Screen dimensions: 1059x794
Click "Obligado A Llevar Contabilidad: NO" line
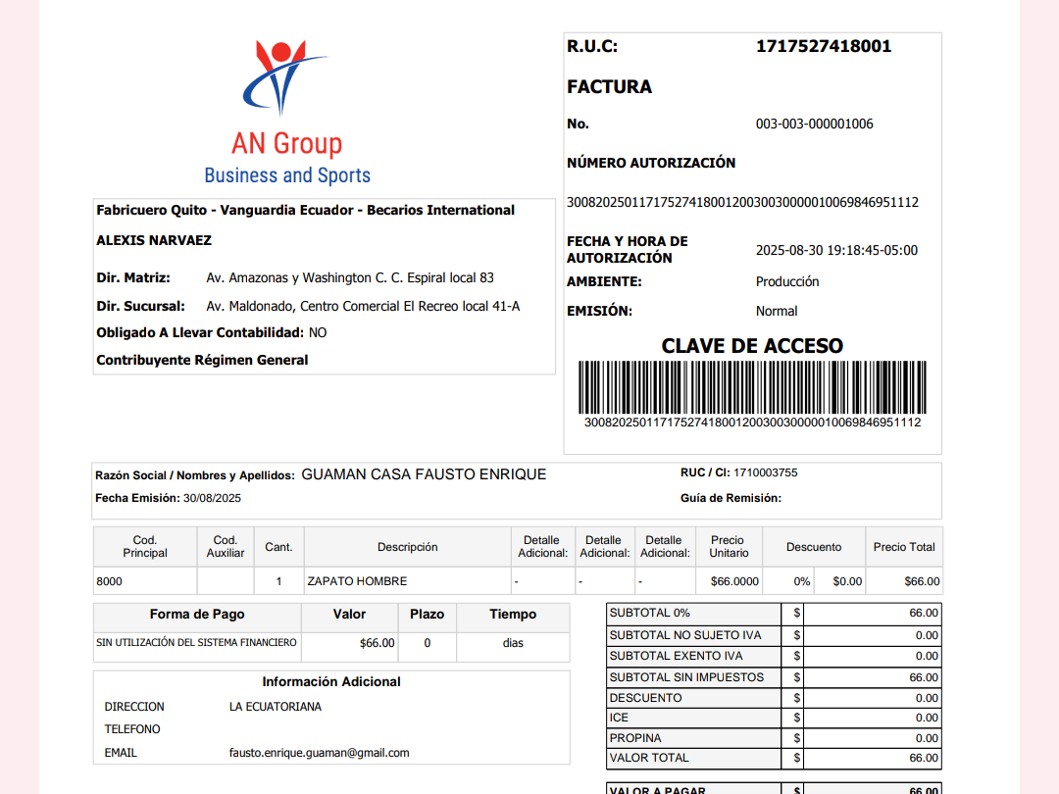[212, 332]
